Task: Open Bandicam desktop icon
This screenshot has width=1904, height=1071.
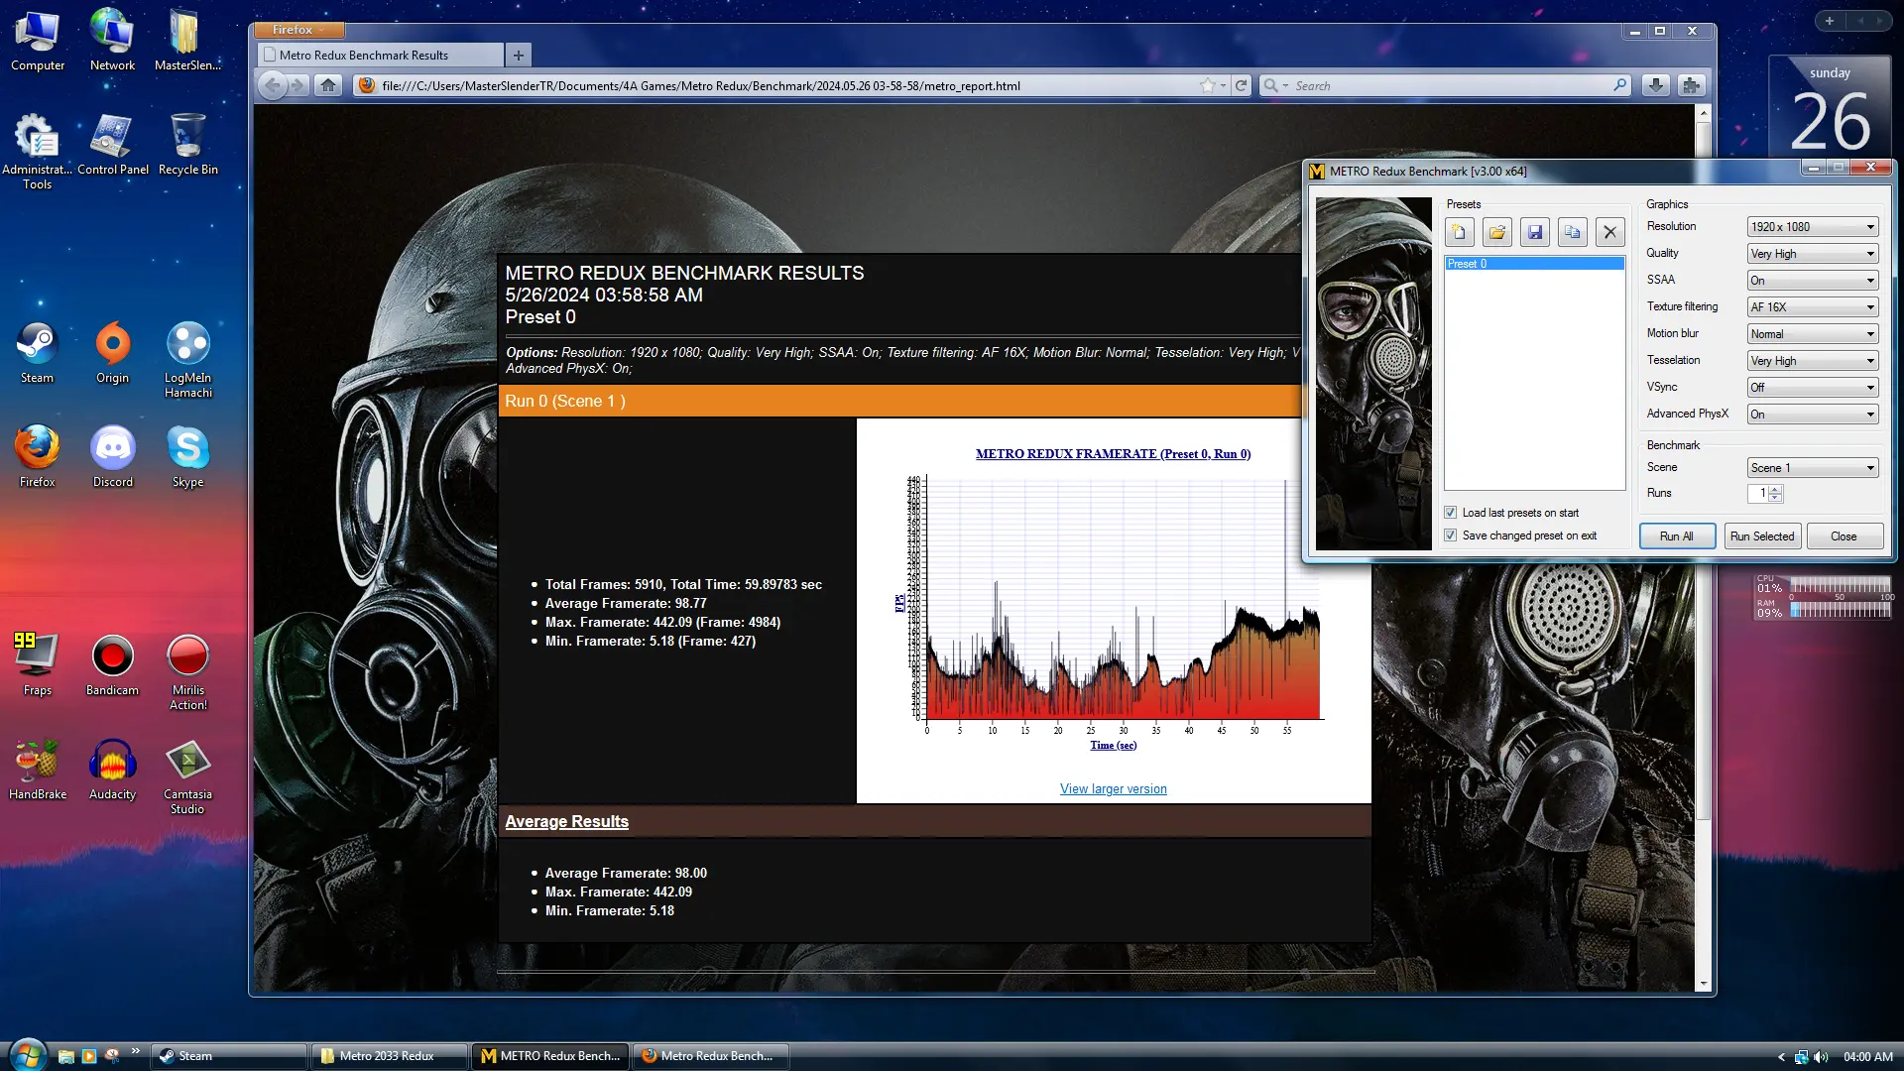Action: pyautogui.click(x=112, y=665)
